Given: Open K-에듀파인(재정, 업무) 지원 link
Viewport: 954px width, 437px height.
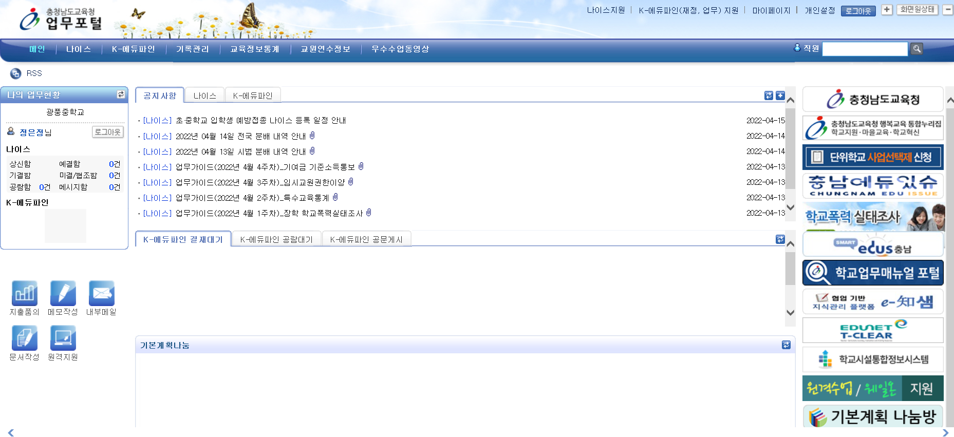Looking at the screenshot, I should click(689, 10).
